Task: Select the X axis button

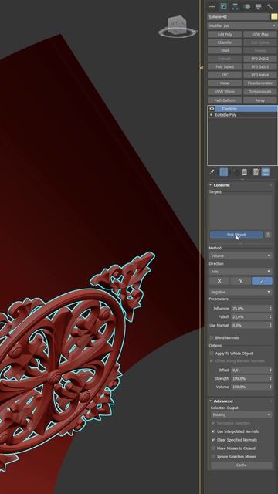Action: click(x=219, y=281)
